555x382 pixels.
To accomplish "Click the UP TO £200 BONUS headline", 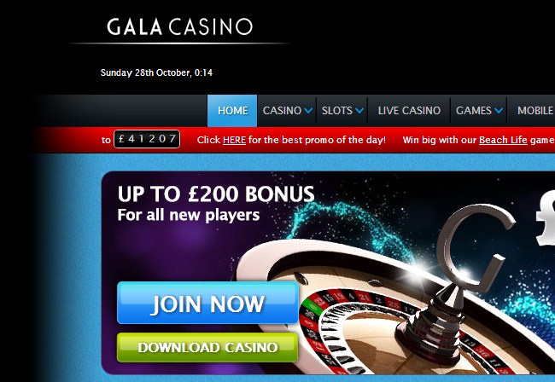I will pyautogui.click(x=216, y=194).
